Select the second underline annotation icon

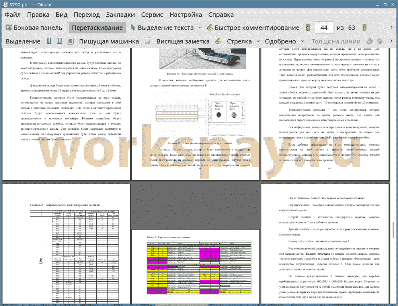pyautogui.click(x=59, y=41)
